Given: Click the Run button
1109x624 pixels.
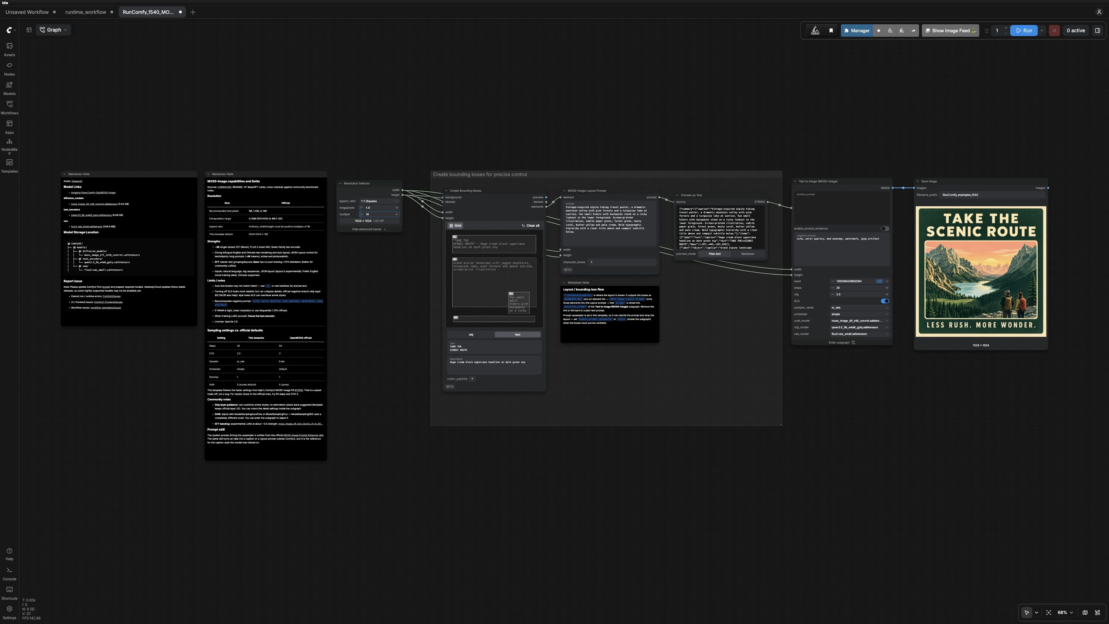Looking at the screenshot, I should 1024,31.
